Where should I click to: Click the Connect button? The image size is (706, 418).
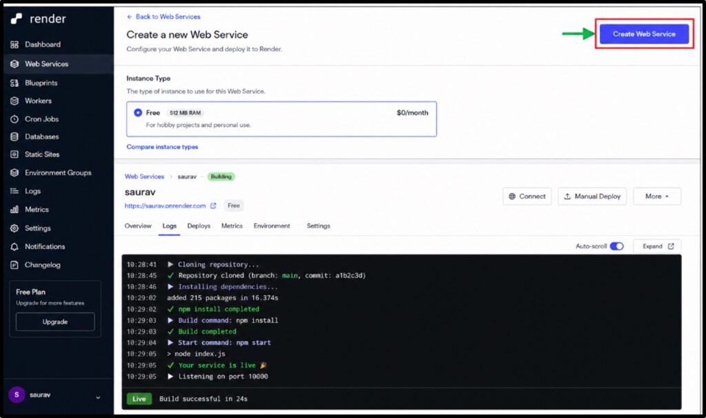pos(527,197)
